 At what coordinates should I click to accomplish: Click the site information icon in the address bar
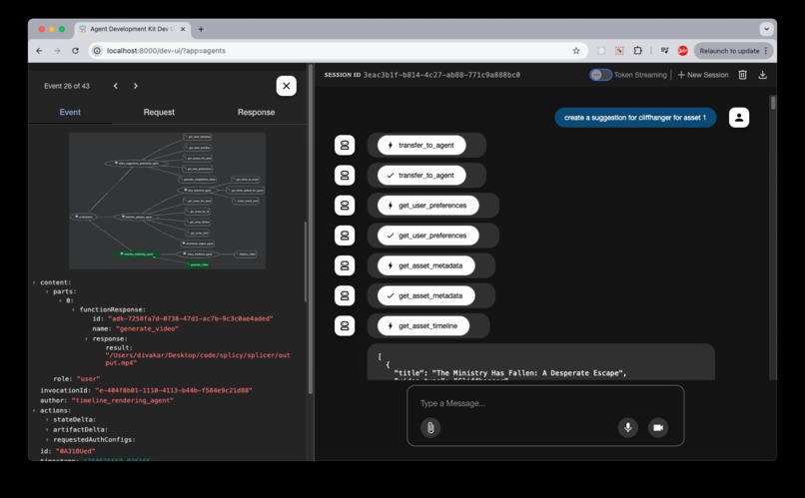(97, 51)
